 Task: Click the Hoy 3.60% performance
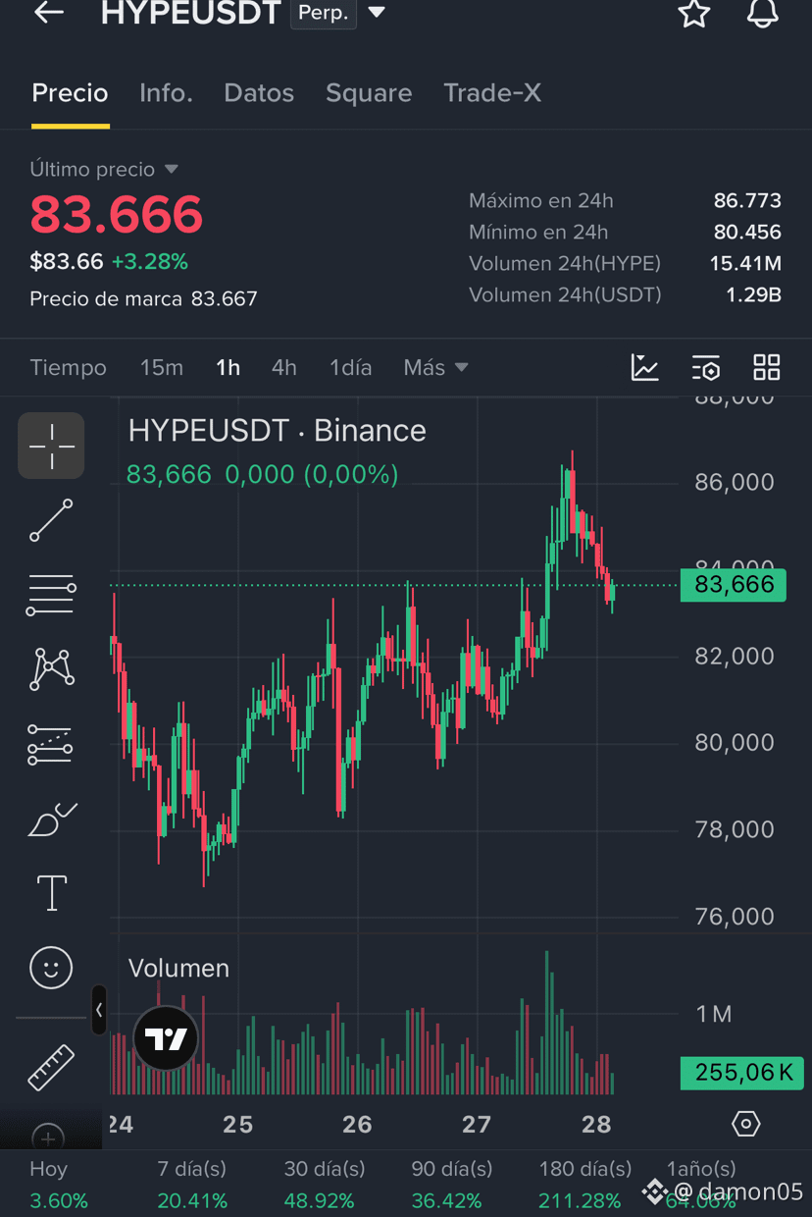coord(59,1185)
